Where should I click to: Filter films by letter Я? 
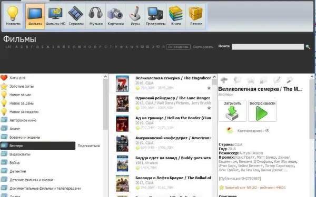coord(163,47)
